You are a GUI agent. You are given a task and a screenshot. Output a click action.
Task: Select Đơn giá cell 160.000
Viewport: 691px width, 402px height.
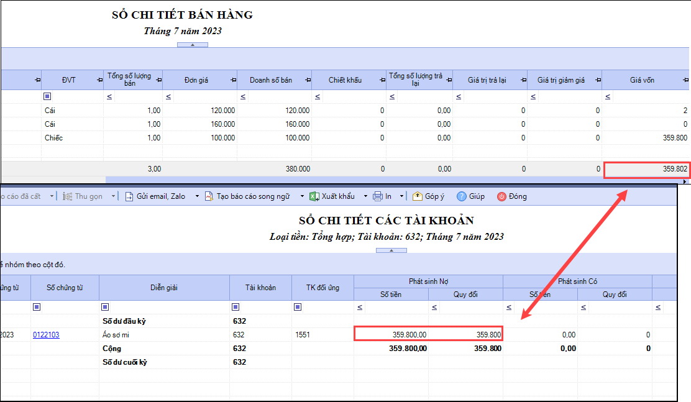tap(199, 124)
